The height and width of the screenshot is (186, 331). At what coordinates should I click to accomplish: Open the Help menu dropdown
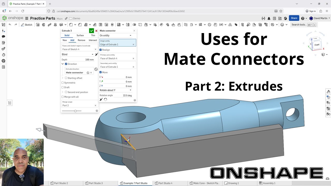click(x=304, y=18)
